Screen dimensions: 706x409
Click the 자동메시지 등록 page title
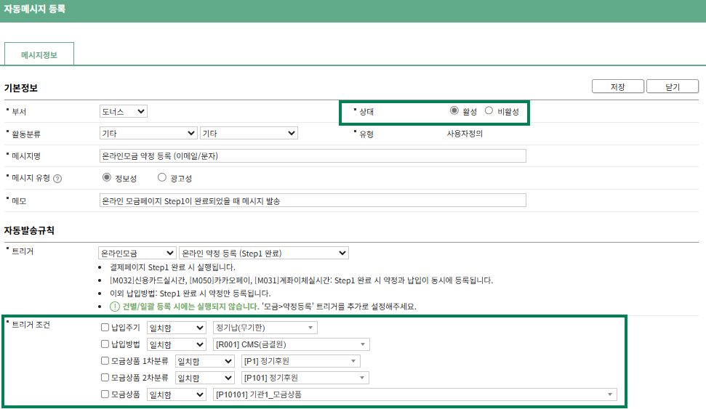(35, 9)
